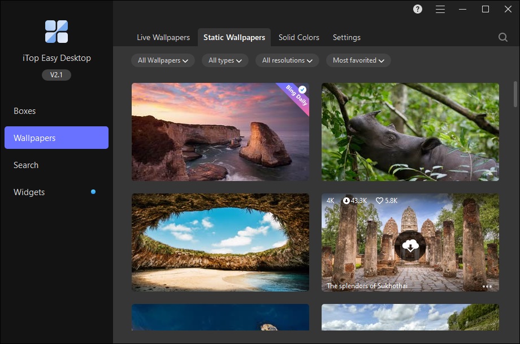Click the help question mark icon

418,9
